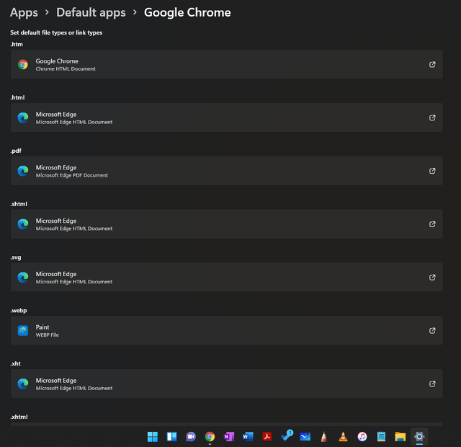The image size is (461, 447).
Task: Click the Microsoft Edge icon in the .xht row
Action: [x=23, y=384]
